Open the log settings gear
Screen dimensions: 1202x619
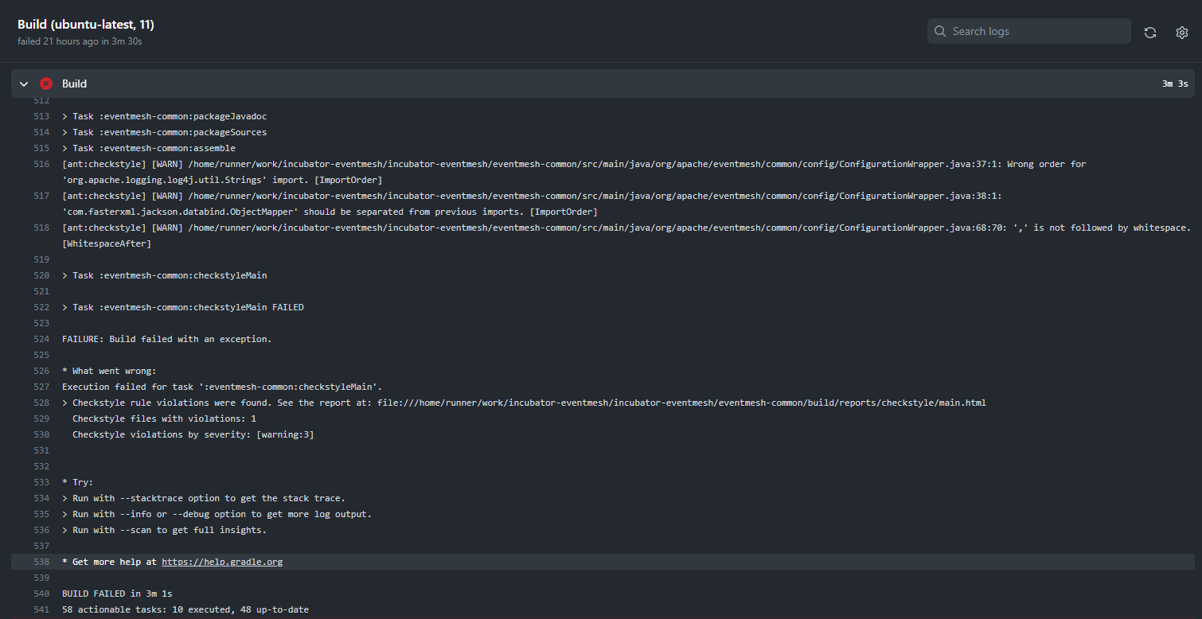1182,32
